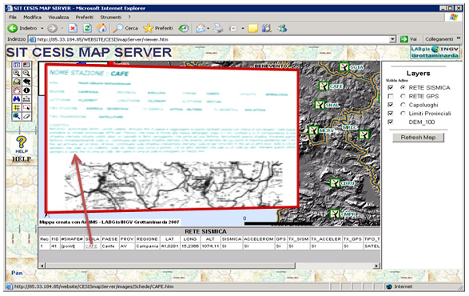Image resolution: width=469 pixels, height=296 pixels.
Task: Open the browser Mail icon
Action: [200, 28]
